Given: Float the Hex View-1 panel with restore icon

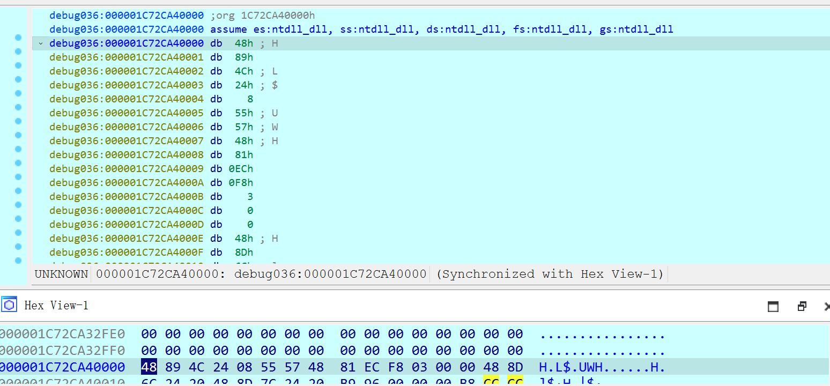Looking at the screenshot, I should point(802,306).
